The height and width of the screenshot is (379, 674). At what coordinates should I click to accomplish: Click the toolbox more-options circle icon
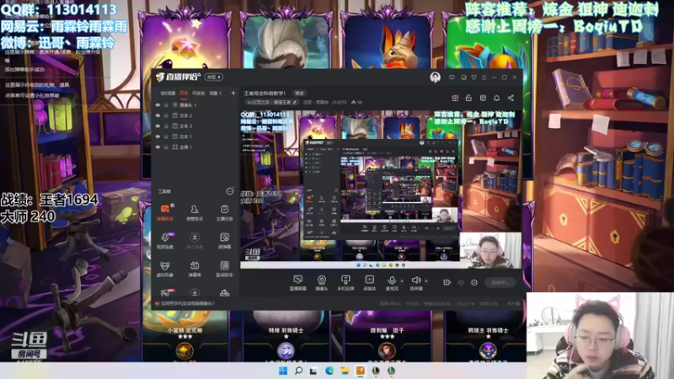tap(230, 191)
